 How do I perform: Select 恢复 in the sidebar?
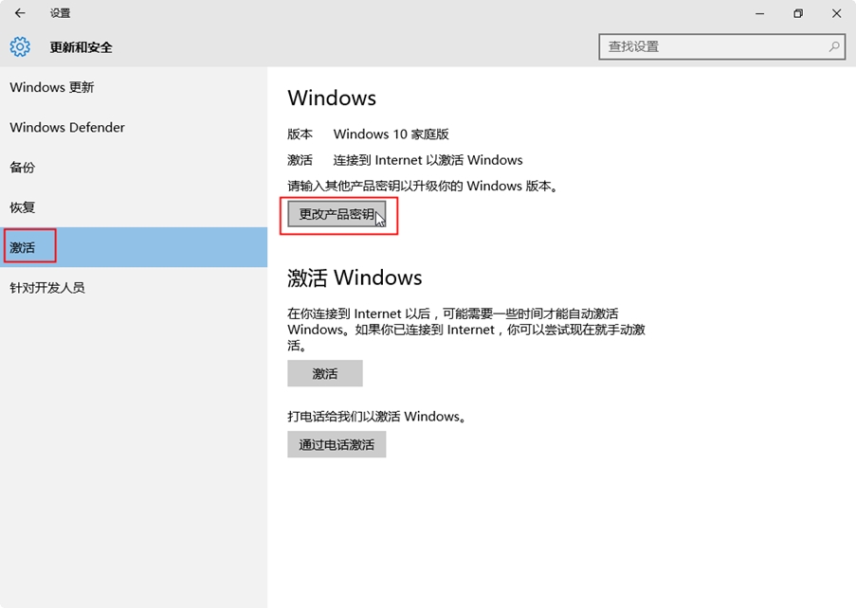(134, 207)
